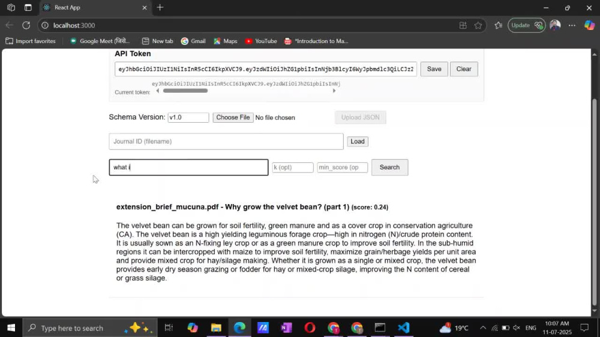Open the Maps bookmark
This screenshot has width=600, height=337.
click(x=226, y=41)
